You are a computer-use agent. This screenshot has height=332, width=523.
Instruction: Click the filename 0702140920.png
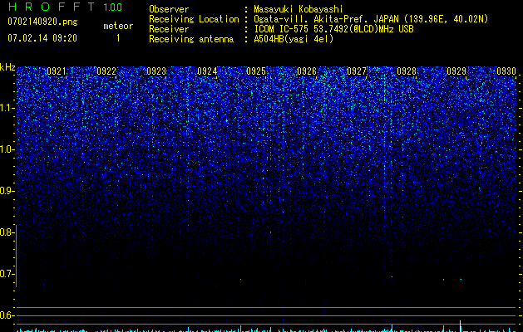point(42,22)
